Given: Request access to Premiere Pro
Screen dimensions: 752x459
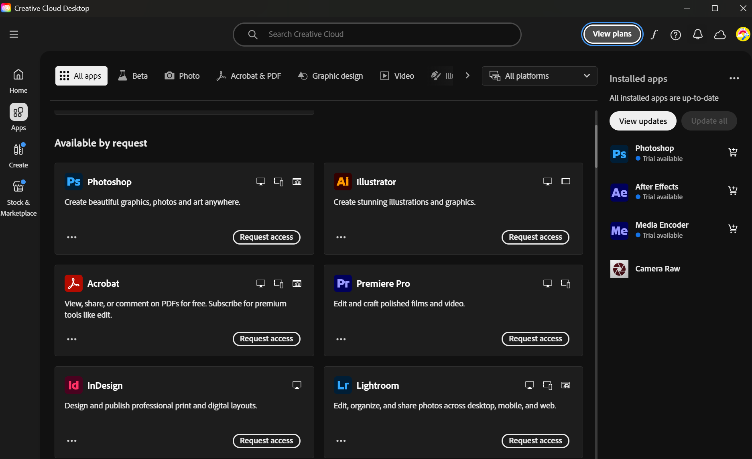Looking at the screenshot, I should (x=535, y=339).
